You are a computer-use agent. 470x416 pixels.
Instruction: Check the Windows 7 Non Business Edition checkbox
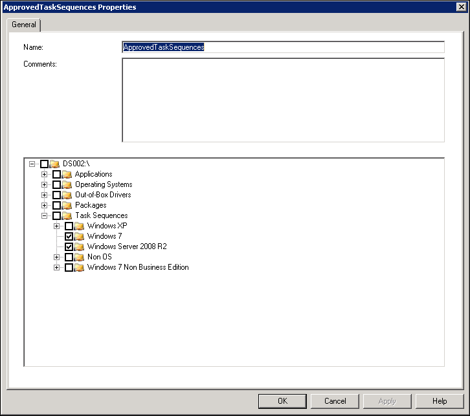click(x=69, y=268)
